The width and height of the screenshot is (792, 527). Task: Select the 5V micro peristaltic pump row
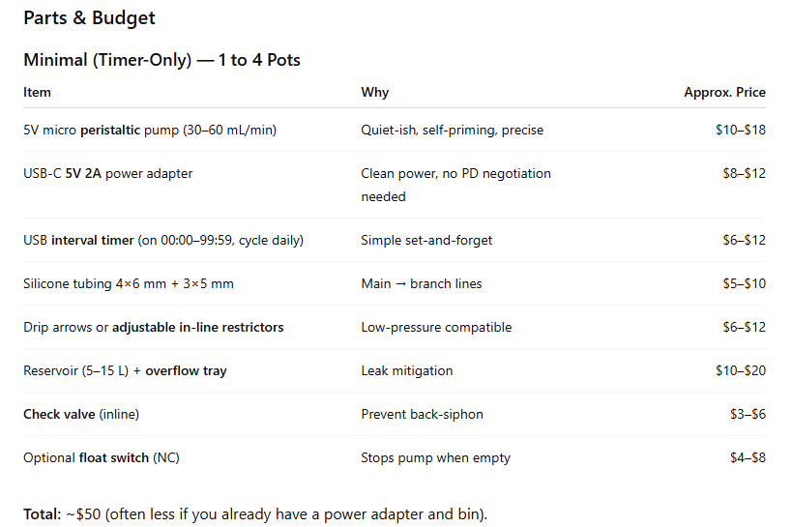pyautogui.click(x=395, y=130)
